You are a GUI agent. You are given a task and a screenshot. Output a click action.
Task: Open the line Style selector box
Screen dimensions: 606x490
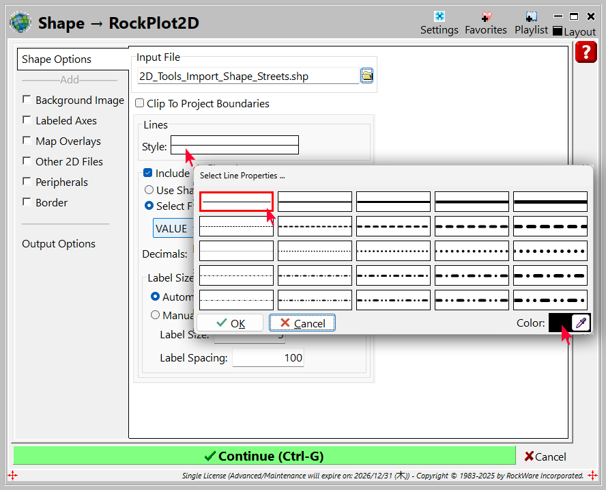pos(234,145)
